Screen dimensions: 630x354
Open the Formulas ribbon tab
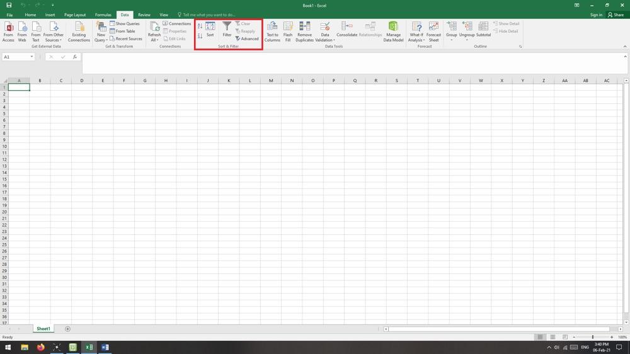(103, 14)
